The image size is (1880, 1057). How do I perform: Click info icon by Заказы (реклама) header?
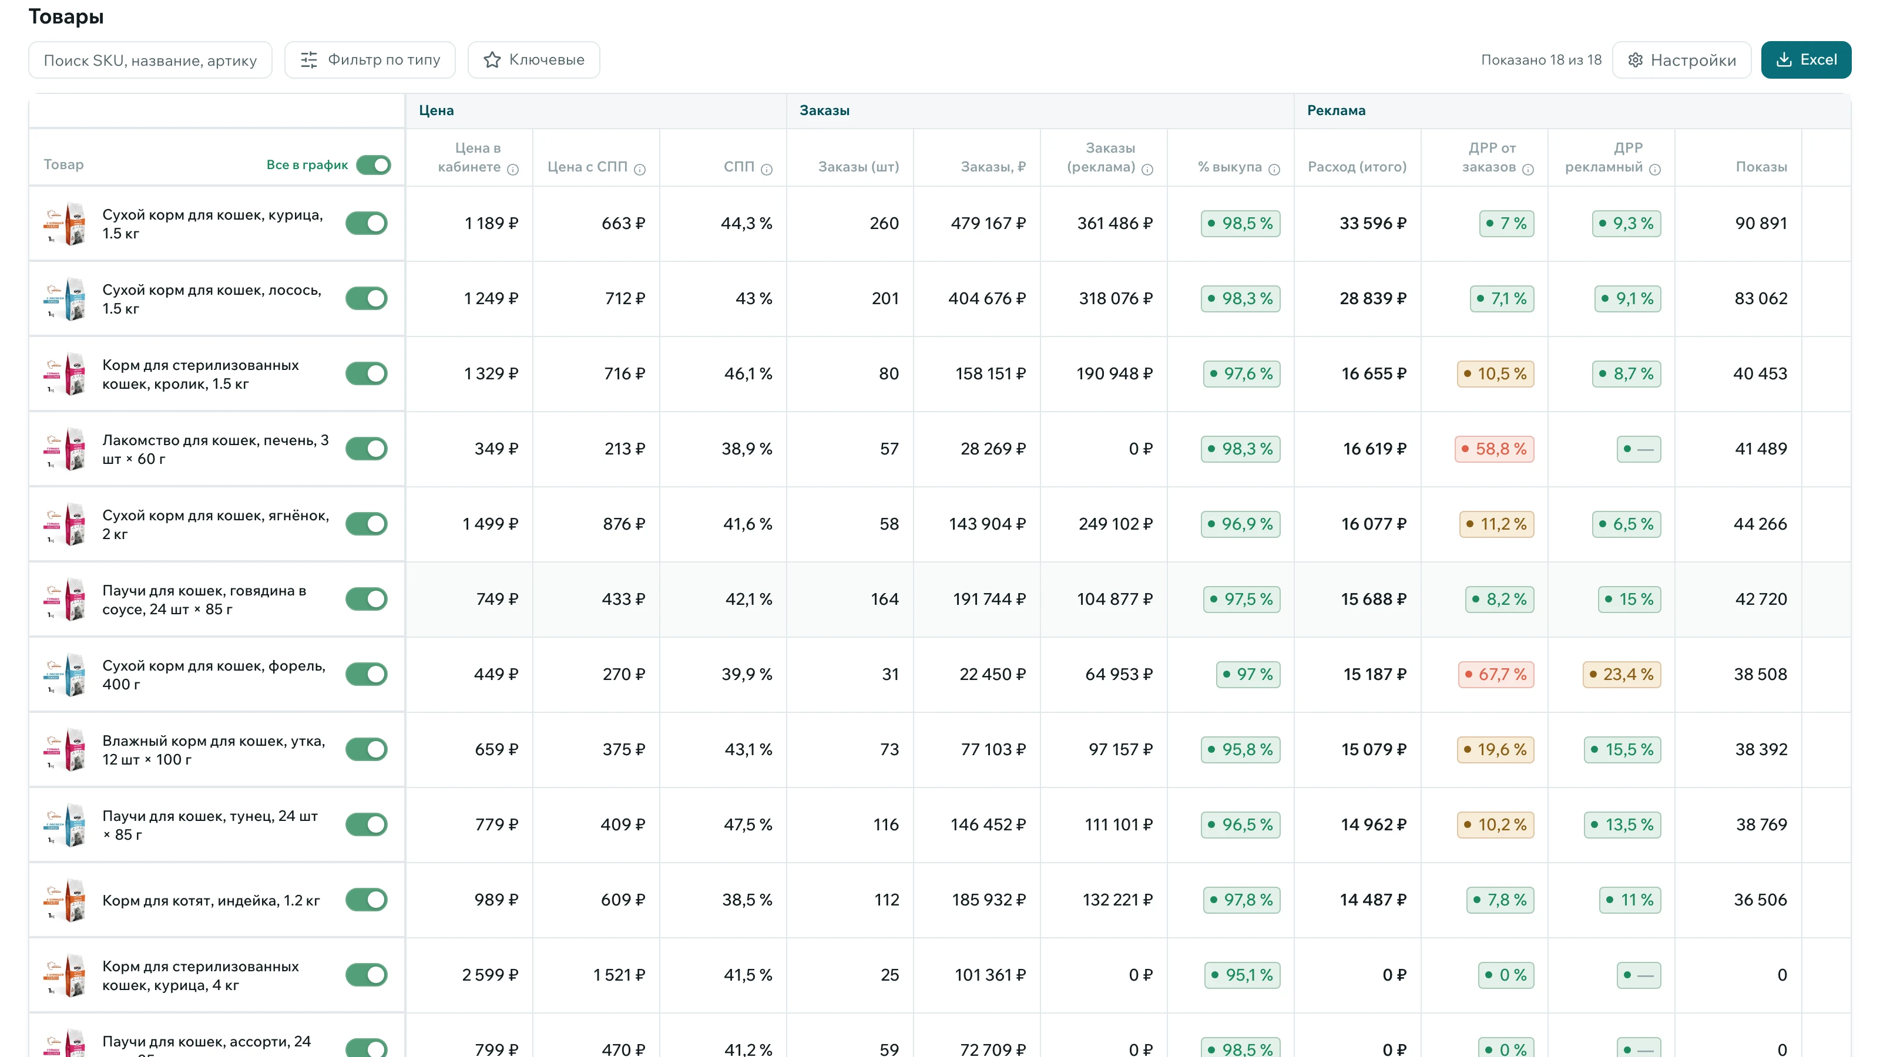pyautogui.click(x=1147, y=170)
